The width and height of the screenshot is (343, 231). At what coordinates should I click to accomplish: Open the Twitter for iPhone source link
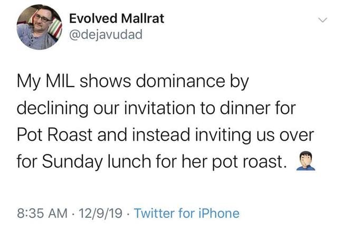(x=187, y=213)
